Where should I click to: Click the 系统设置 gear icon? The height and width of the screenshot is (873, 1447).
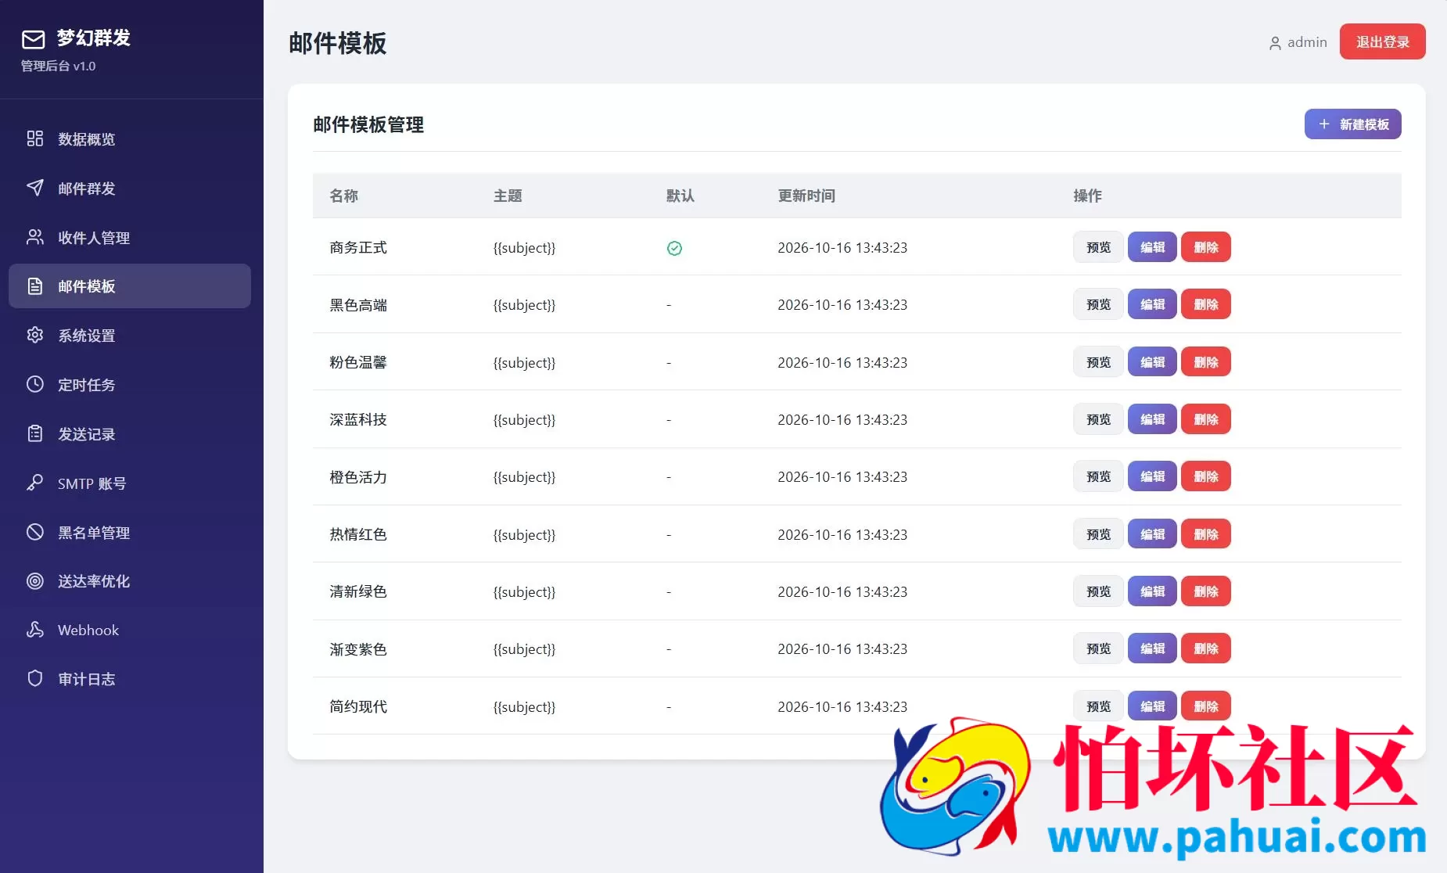click(x=35, y=335)
